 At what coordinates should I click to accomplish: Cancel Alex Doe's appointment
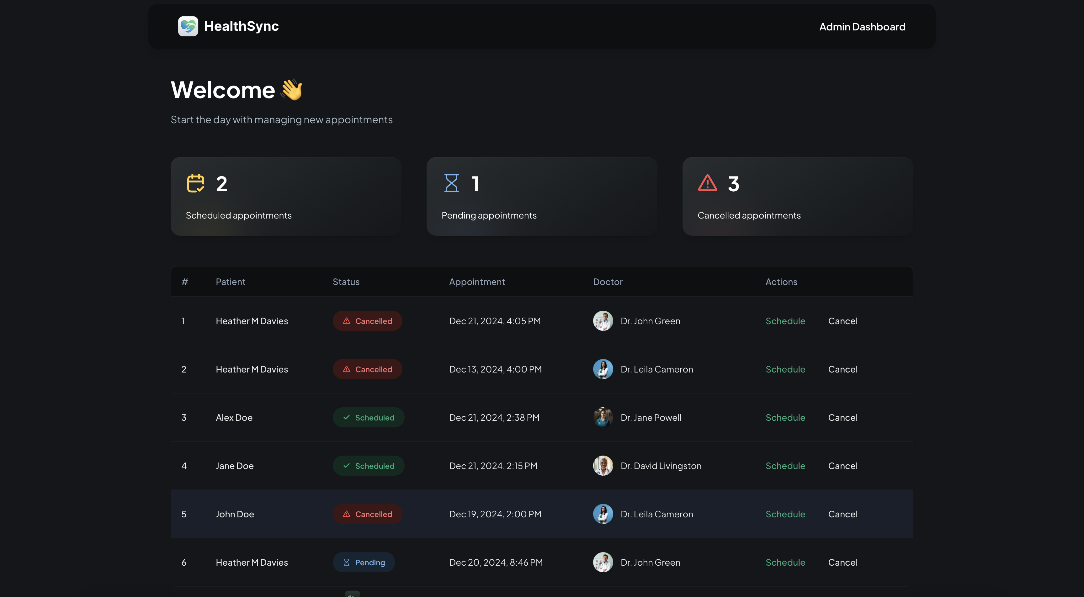coord(842,417)
